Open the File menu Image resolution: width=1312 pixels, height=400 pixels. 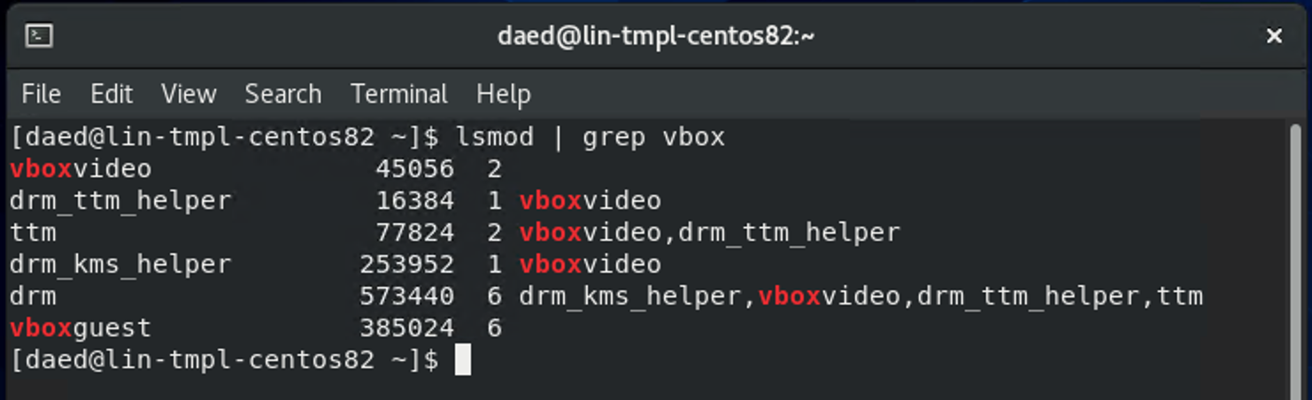point(41,94)
